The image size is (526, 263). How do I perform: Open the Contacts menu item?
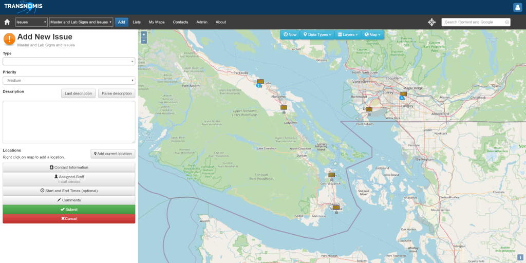(180, 22)
